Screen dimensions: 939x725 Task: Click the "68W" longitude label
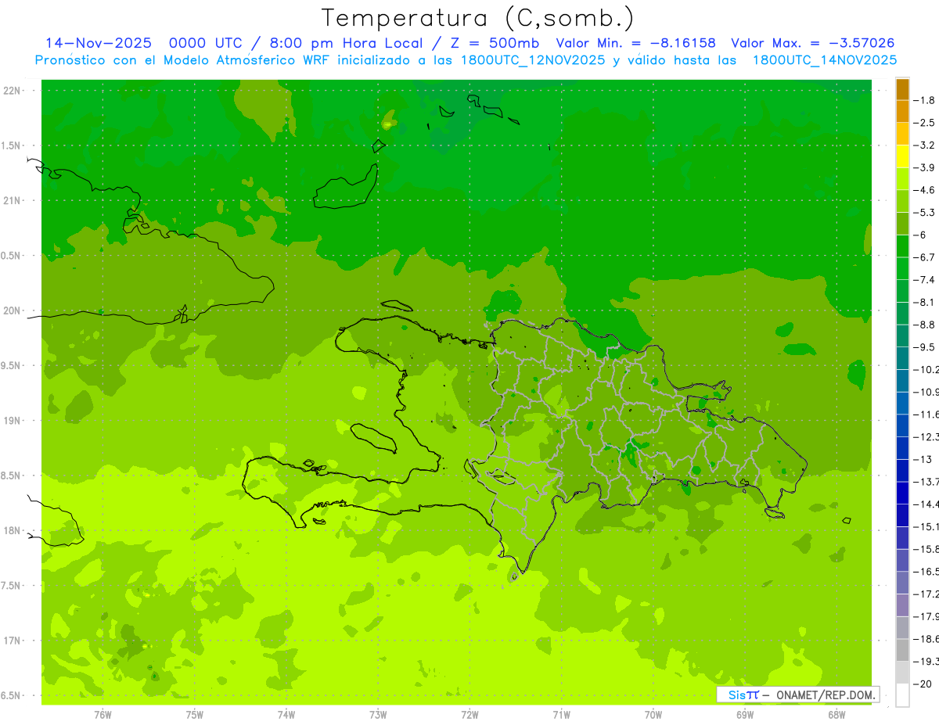coord(836,715)
